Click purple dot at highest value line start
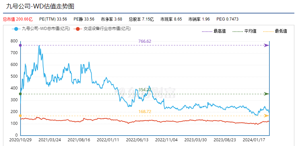The height and width of the screenshot is (146, 295). tap(20, 45)
